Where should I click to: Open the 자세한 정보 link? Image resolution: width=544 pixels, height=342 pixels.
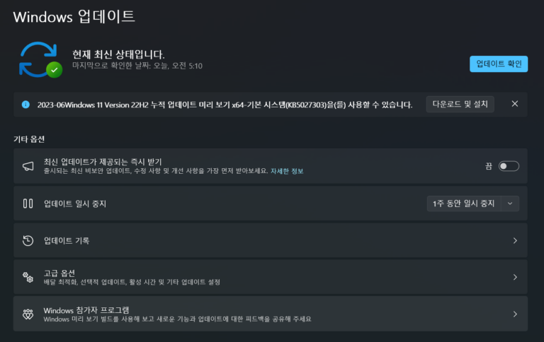[287, 171]
